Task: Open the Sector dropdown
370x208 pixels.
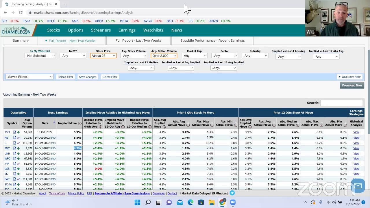Action: pos(225,56)
